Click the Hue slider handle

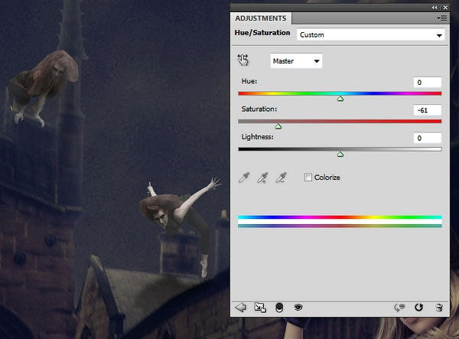[340, 99]
